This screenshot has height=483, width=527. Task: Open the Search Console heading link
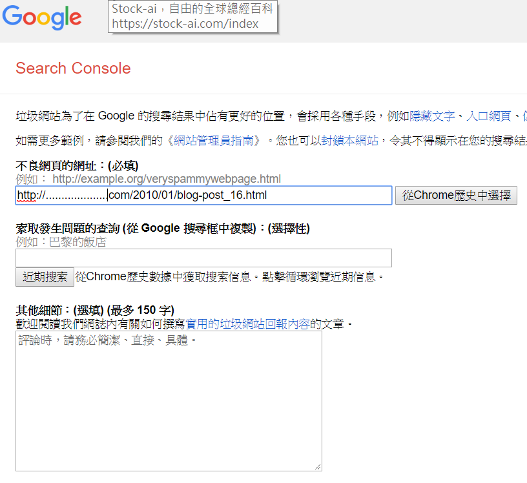coord(73,68)
